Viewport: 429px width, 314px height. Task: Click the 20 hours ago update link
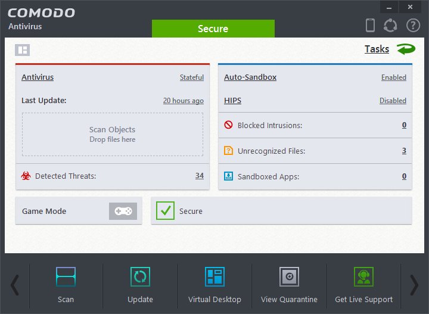pos(184,101)
